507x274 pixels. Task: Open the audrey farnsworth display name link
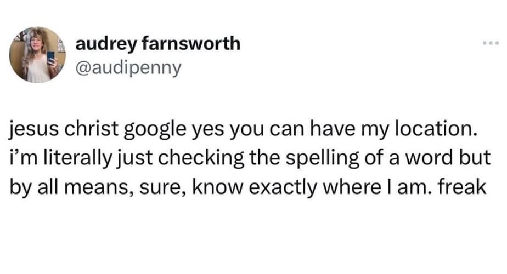click(x=158, y=43)
